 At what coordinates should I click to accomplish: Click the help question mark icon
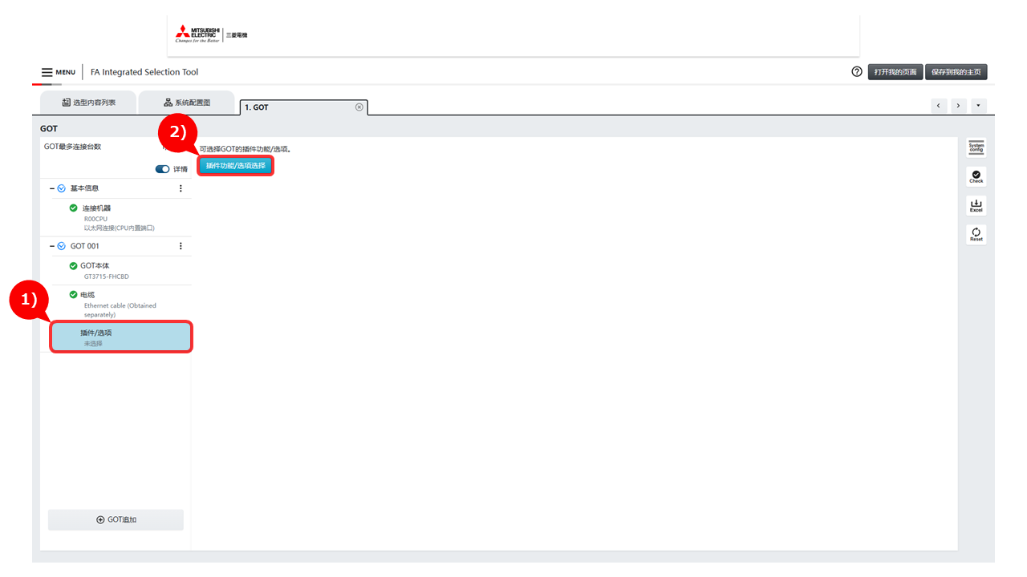857,72
